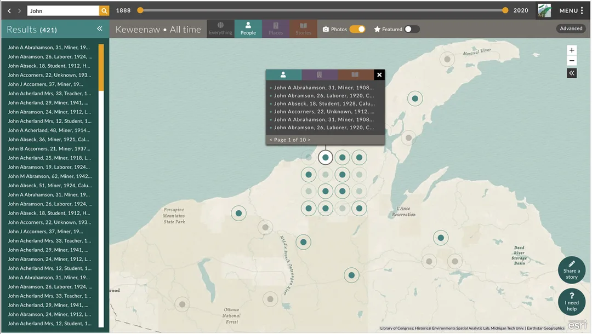592x334 pixels.
Task: Go to previous popup page
Action: point(271,140)
